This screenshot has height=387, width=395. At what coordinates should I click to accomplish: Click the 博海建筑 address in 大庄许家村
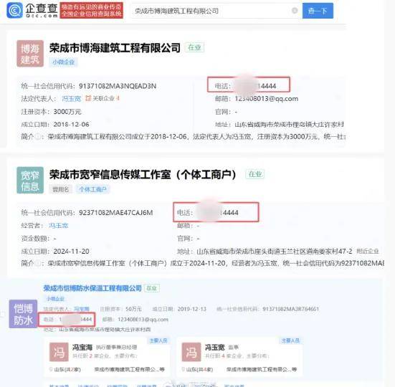(289, 125)
